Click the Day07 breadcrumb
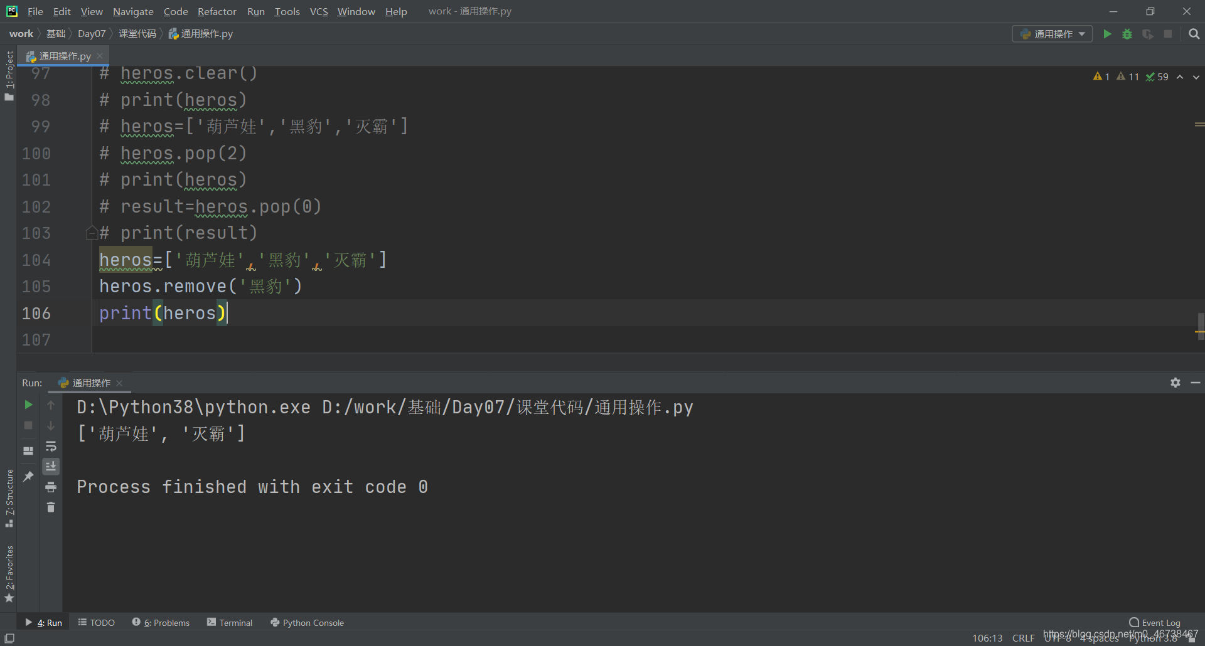The width and height of the screenshot is (1205, 646). coord(92,34)
